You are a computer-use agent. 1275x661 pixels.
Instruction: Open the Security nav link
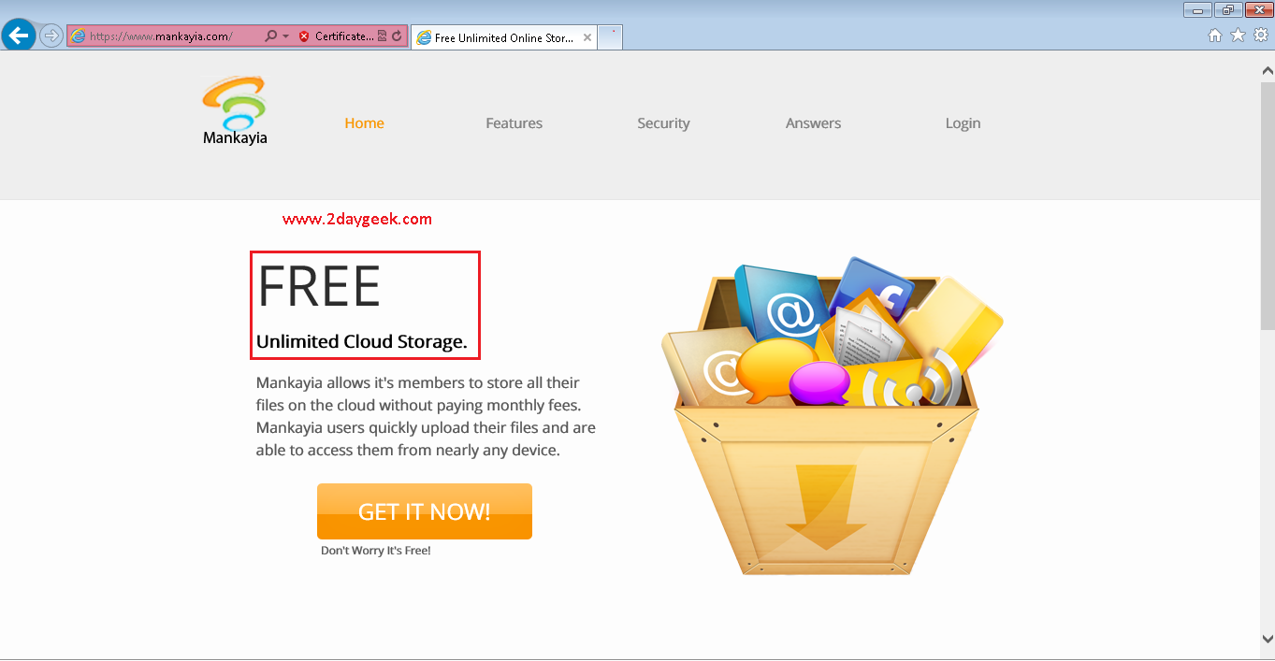coord(663,123)
